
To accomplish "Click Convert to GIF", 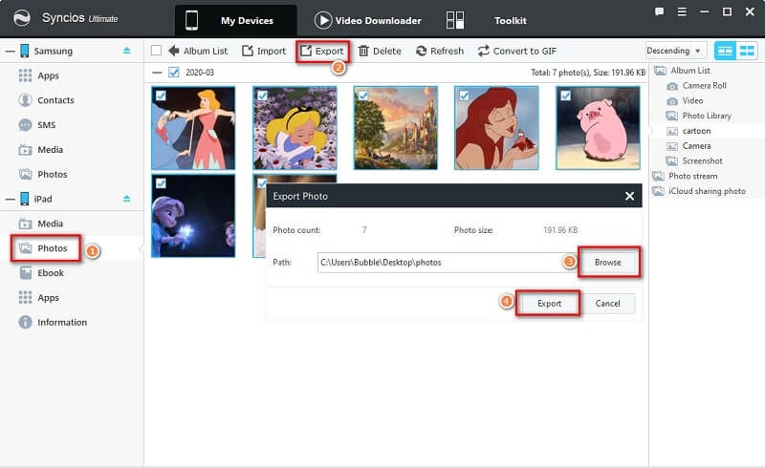I will coord(517,51).
